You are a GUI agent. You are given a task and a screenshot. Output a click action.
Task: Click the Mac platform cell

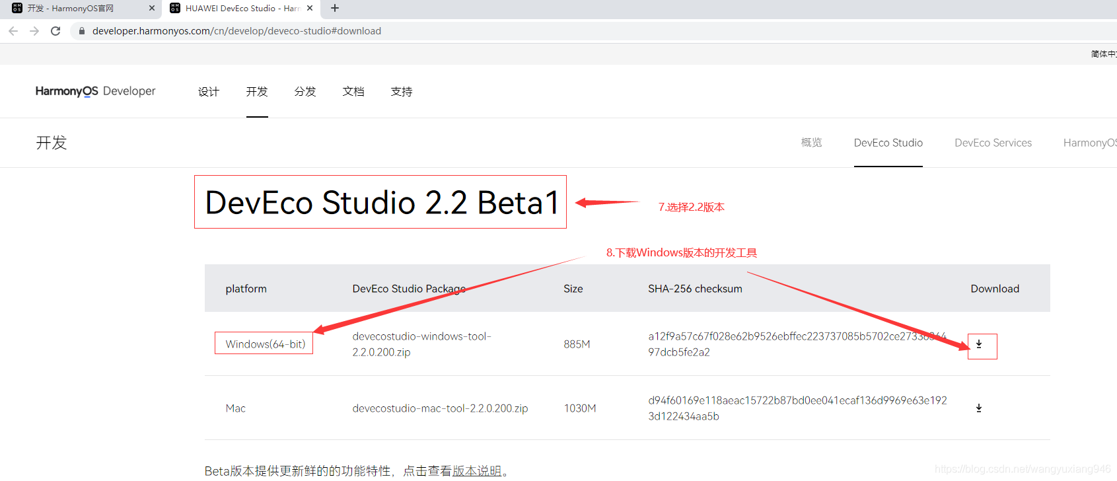(x=235, y=408)
